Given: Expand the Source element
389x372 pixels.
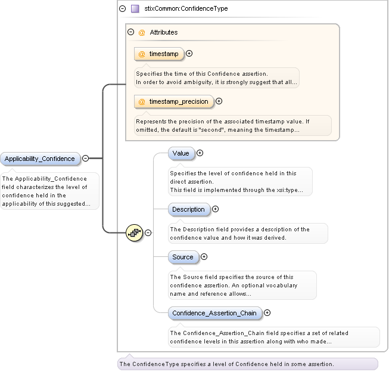Looking at the screenshot, I should click(x=204, y=257).
